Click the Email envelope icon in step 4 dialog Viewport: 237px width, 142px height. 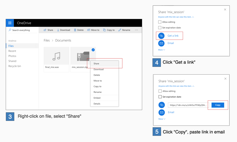[x=161, y=43]
